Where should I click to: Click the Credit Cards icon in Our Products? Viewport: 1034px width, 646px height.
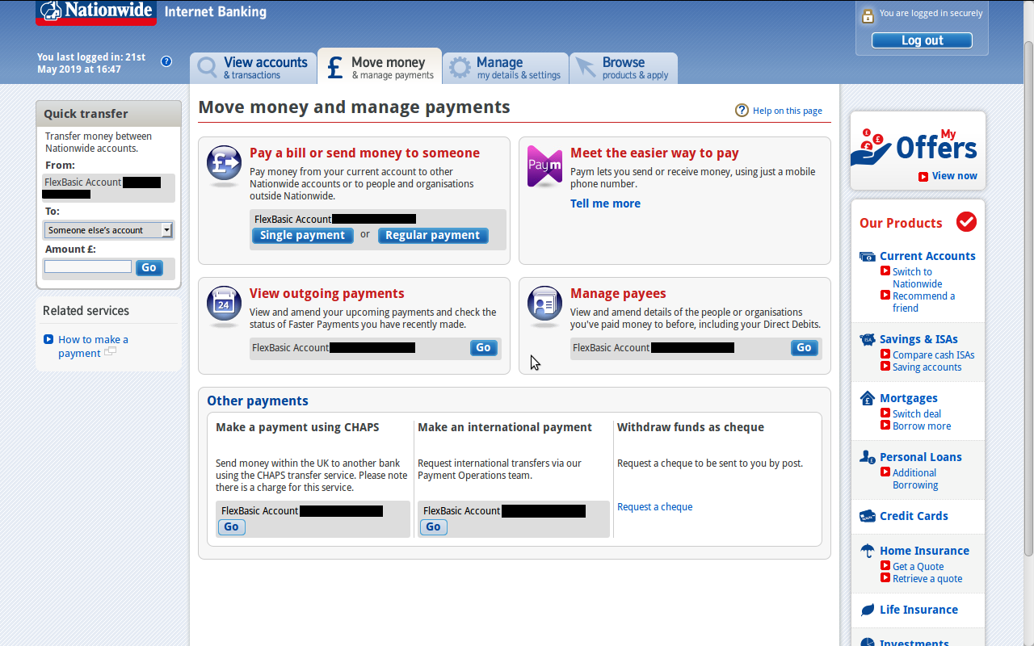868,516
